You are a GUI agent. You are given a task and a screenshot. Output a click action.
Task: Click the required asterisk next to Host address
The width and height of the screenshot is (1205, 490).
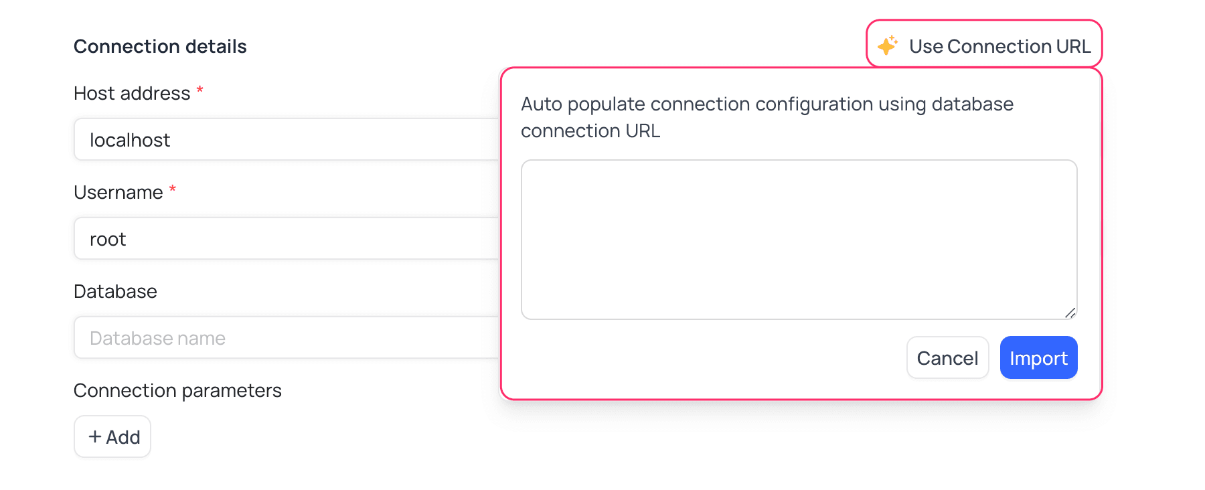click(x=200, y=90)
